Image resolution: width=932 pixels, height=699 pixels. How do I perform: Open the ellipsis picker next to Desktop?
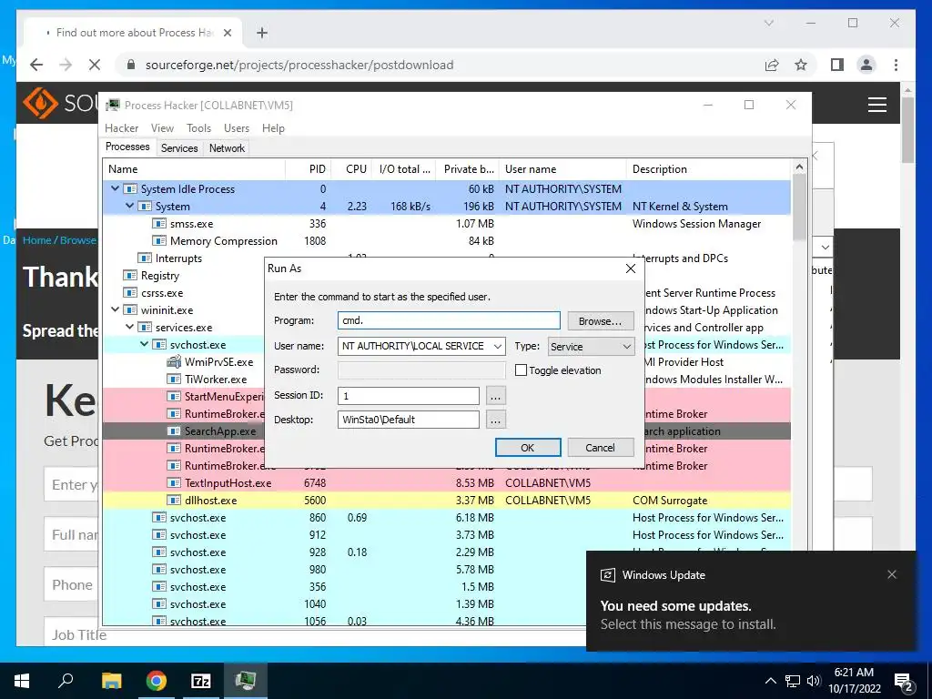point(496,420)
